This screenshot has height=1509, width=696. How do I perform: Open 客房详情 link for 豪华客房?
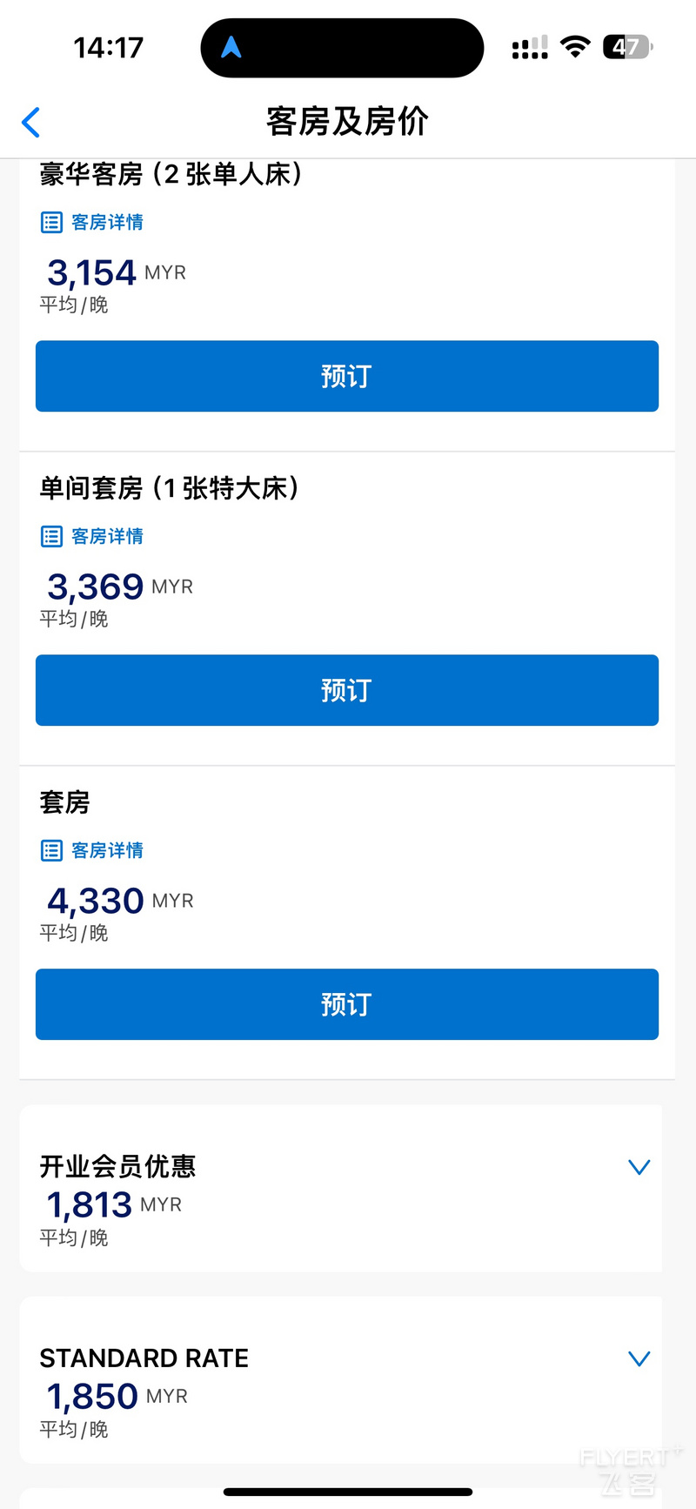[x=107, y=223]
